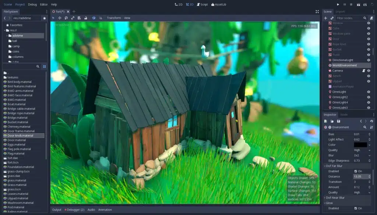
Task: Toggle visibility of the Camera node
Action: 369,70
